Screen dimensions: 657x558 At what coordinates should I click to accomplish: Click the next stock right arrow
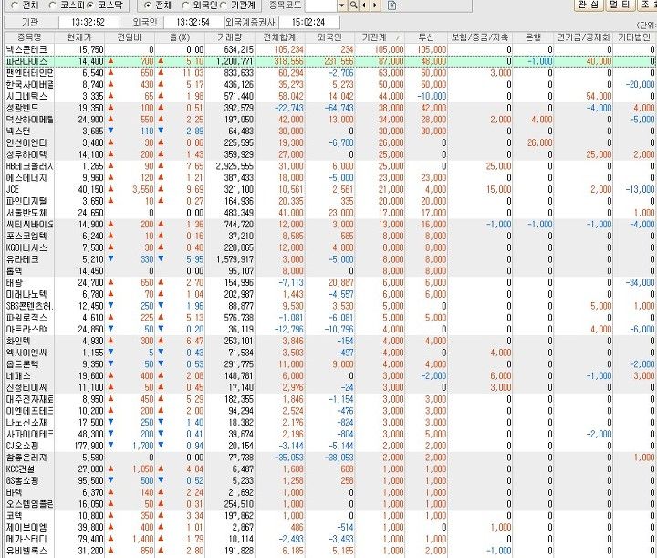coord(375,5)
